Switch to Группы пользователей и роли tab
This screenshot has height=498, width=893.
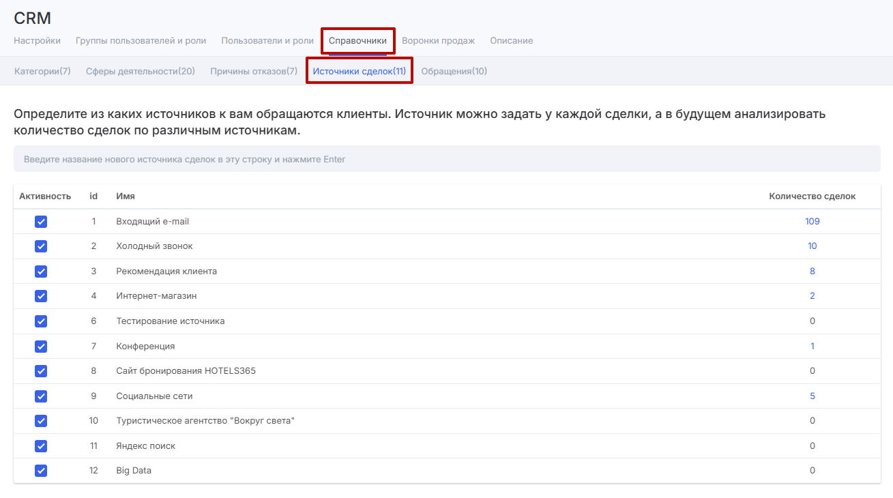pos(141,41)
